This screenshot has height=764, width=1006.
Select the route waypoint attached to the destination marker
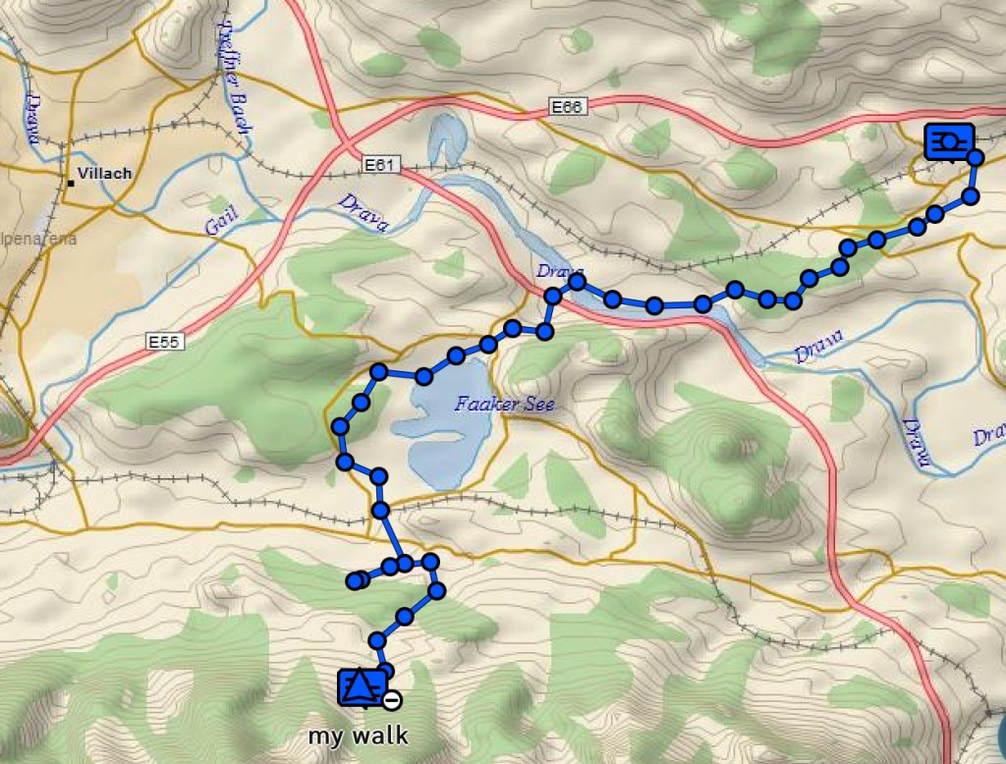(x=976, y=158)
